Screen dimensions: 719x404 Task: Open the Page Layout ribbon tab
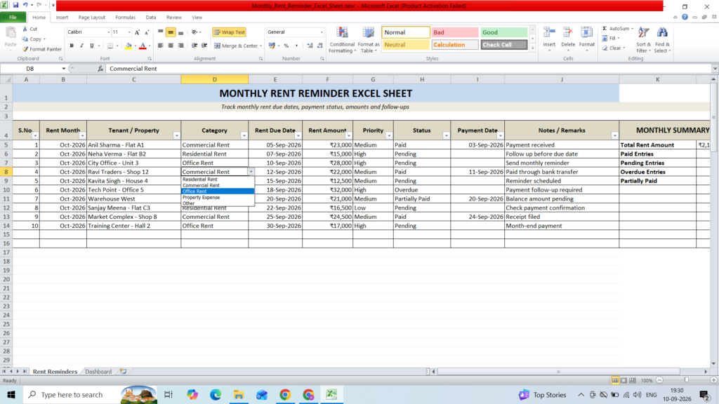92,18
